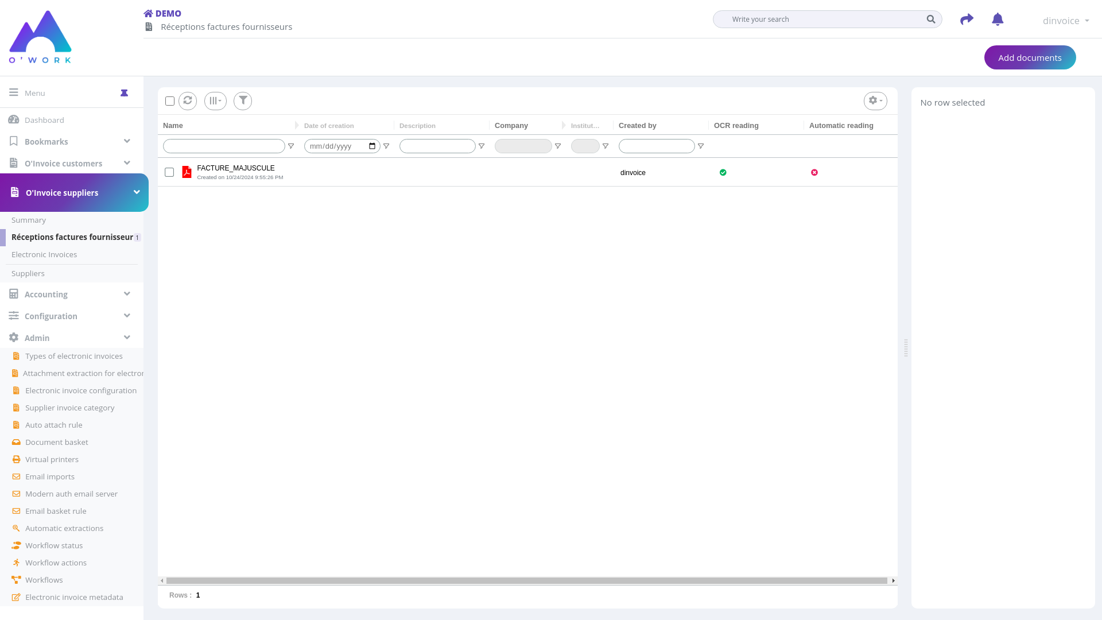This screenshot has width=1102, height=620.
Task: Check the FACTURE_MAJUSCULE row checkbox
Action: [169, 172]
